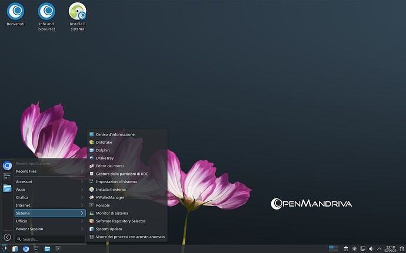Run System Update from the submenu
This screenshot has width=406, height=253.
click(x=127, y=229)
